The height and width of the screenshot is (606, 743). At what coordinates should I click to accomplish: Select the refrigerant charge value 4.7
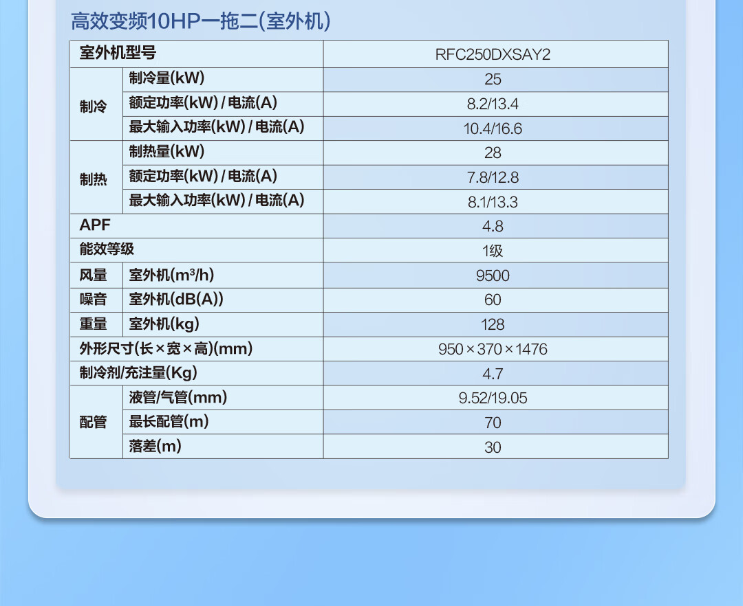tap(493, 374)
